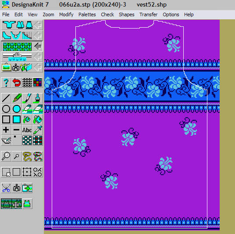Select the filled cyan circle tool
This screenshot has width=235, height=234.
point(17,109)
